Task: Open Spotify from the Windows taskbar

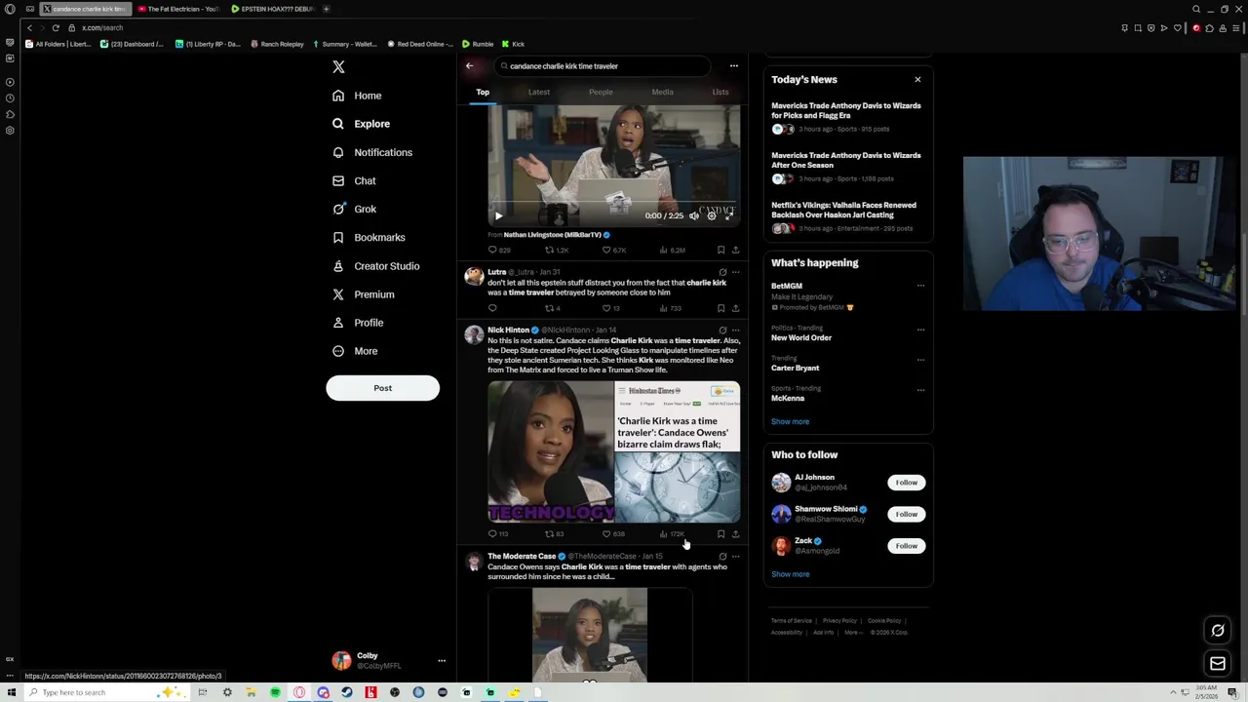Action: pos(275,692)
